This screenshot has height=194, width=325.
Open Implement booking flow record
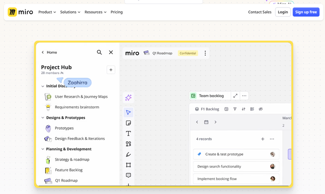click(x=236, y=179)
